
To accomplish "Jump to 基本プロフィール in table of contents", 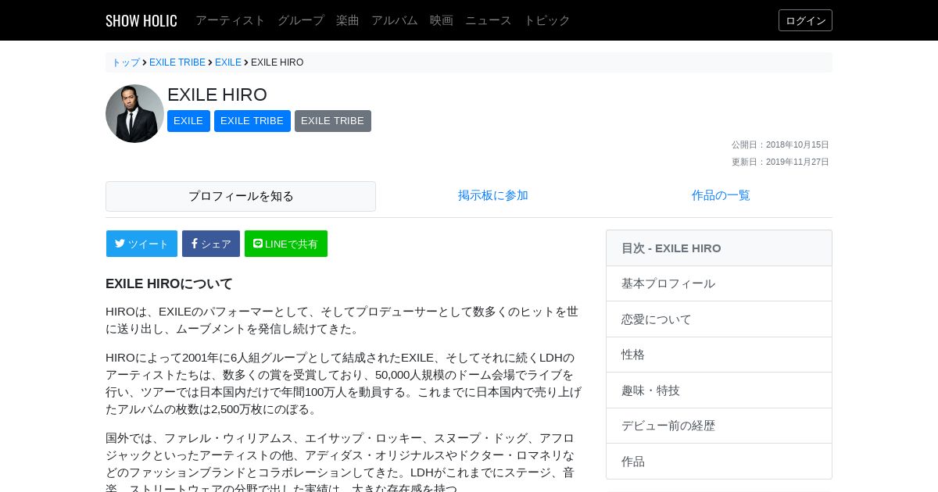I will click(719, 283).
